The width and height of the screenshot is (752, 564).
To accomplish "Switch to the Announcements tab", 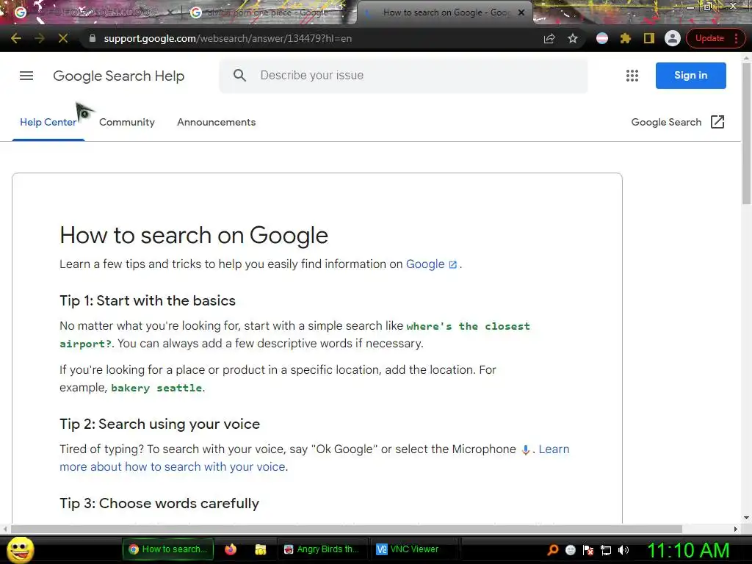I will [x=217, y=123].
